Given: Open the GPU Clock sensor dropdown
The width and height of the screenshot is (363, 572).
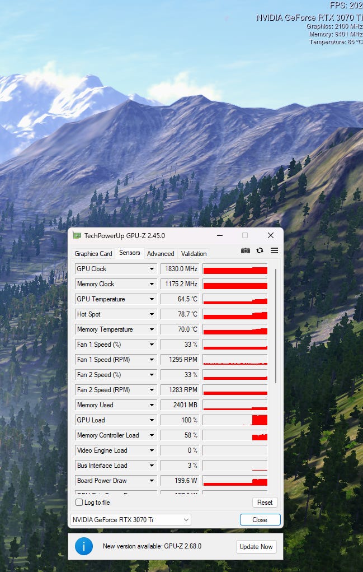Looking at the screenshot, I should [152, 269].
